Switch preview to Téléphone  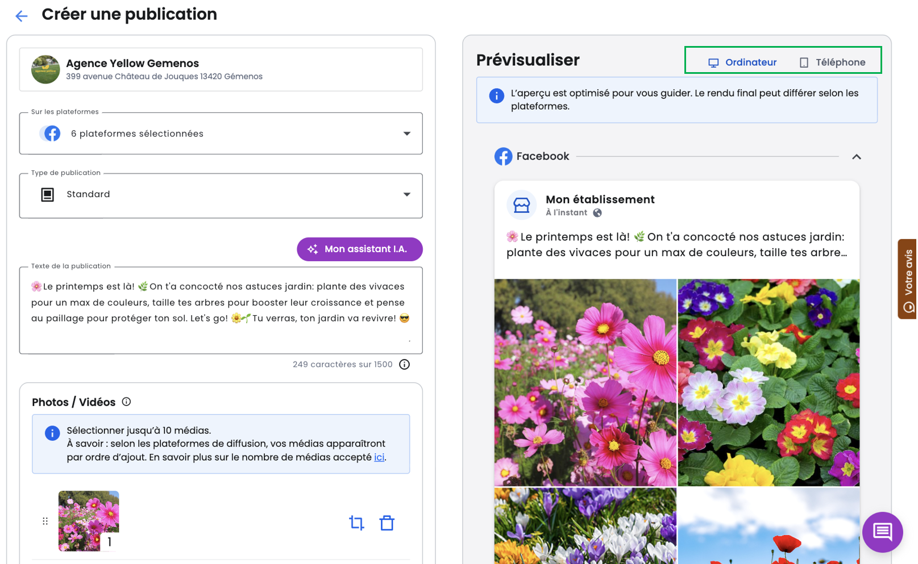[832, 62]
